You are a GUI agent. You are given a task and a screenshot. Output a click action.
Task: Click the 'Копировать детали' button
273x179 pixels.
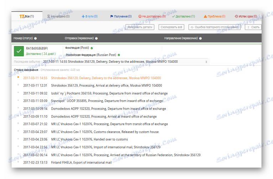coord(140,27)
